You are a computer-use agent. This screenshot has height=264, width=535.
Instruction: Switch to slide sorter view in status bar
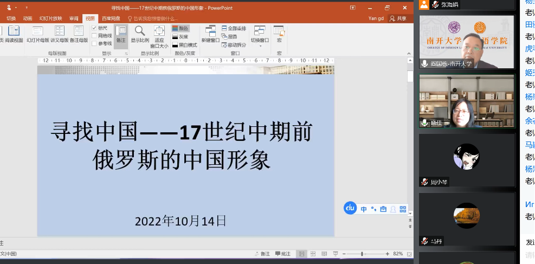point(313,254)
